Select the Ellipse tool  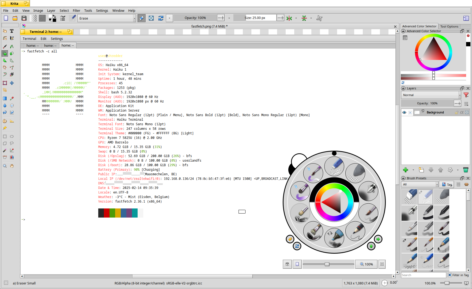coord(12,53)
